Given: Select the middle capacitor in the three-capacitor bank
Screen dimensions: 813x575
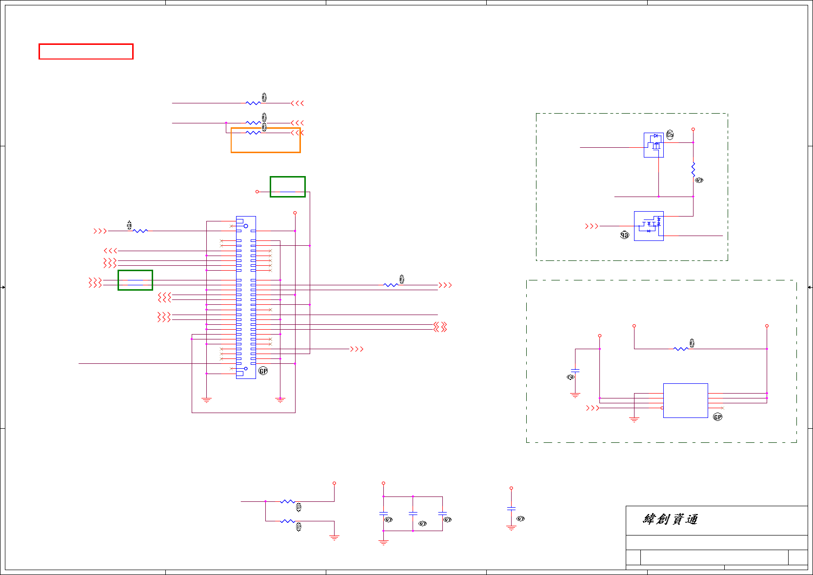Looking at the screenshot, I should pyautogui.click(x=413, y=514).
